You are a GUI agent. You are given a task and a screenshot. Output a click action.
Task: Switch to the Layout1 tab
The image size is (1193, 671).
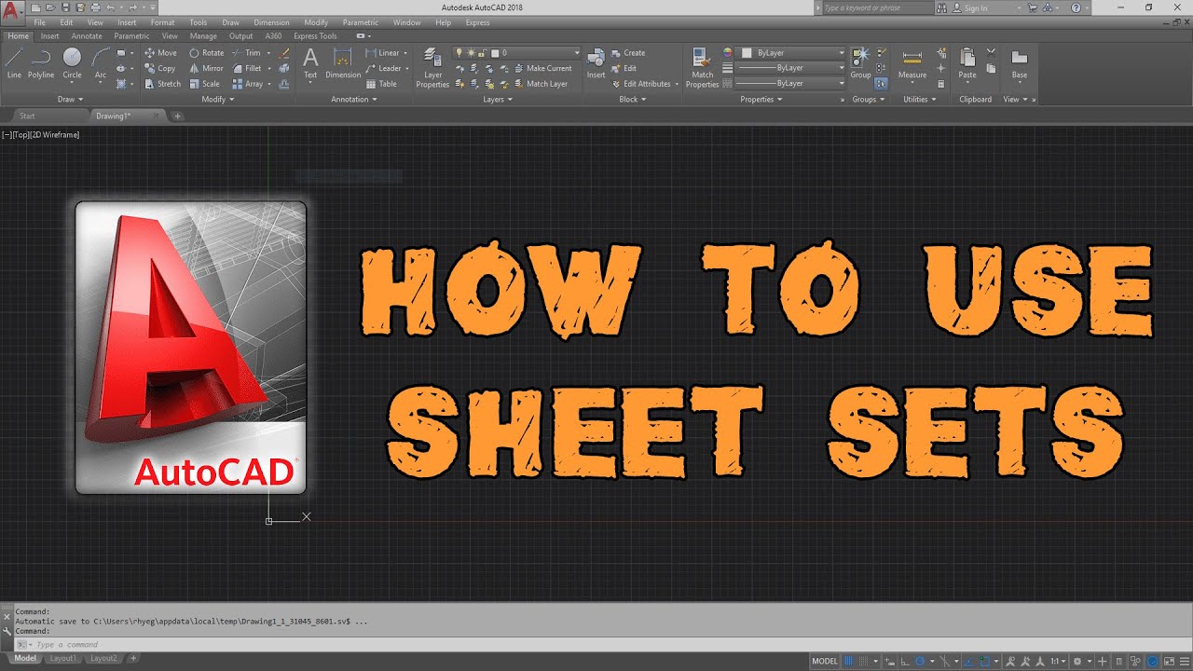(x=62, y=658)
